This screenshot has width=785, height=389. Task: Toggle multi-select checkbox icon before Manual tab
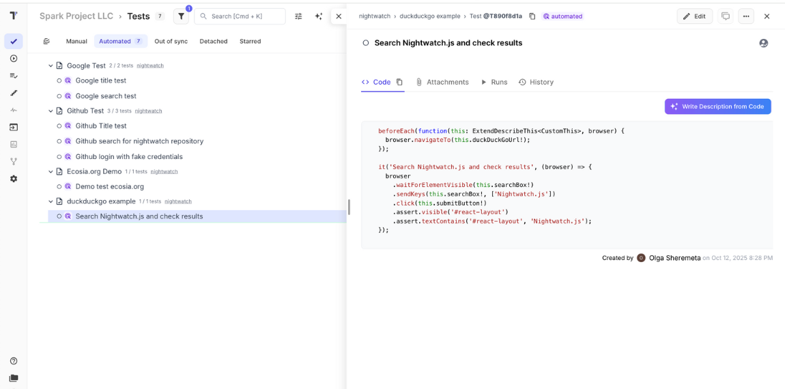point(46,42)
